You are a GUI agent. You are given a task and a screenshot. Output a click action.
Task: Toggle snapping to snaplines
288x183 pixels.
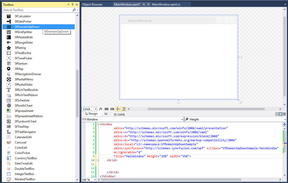118,109
